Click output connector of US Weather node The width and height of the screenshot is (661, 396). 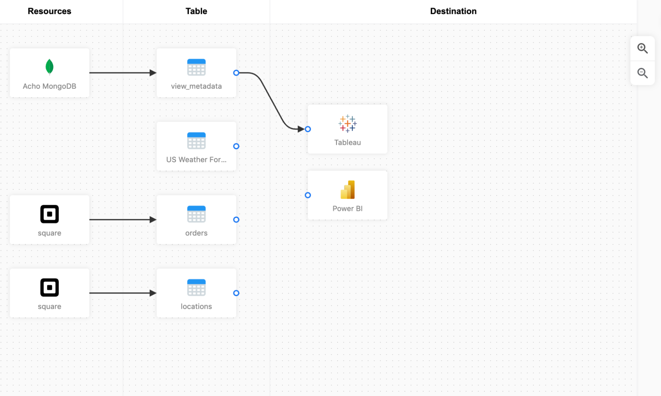click(236, 146)
